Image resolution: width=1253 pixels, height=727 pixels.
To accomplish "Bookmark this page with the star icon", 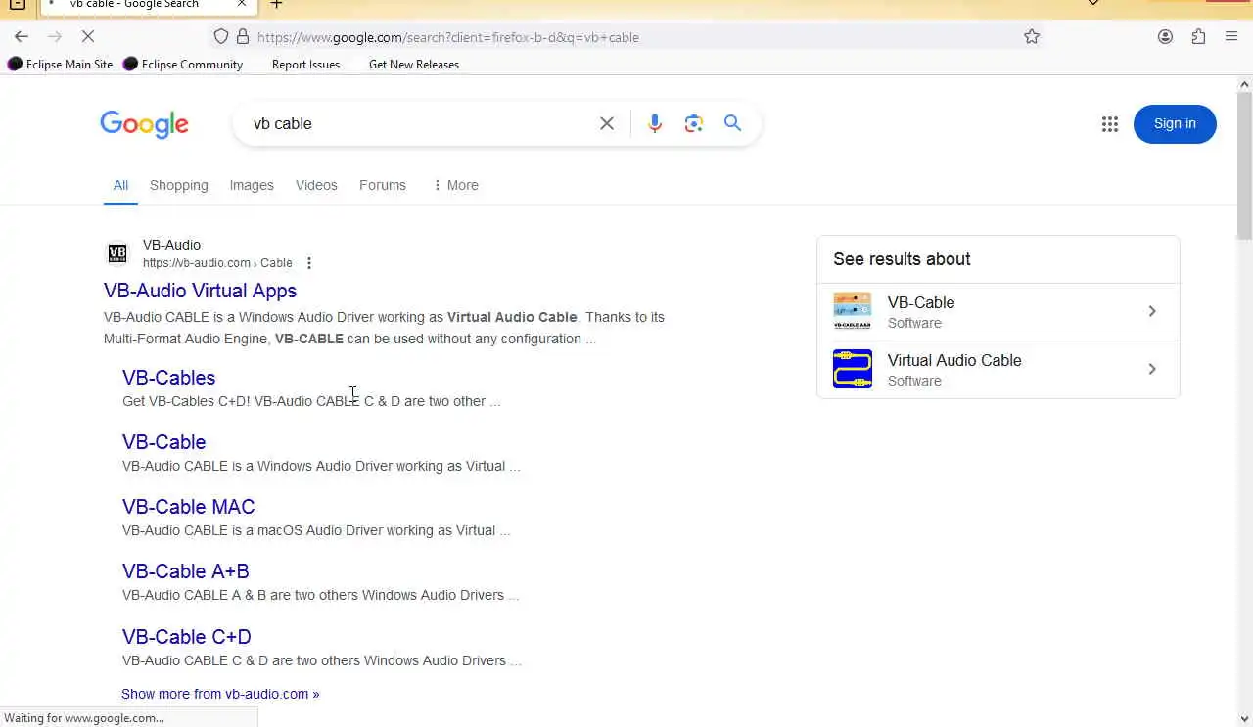I will click(x=1032, y=36).
